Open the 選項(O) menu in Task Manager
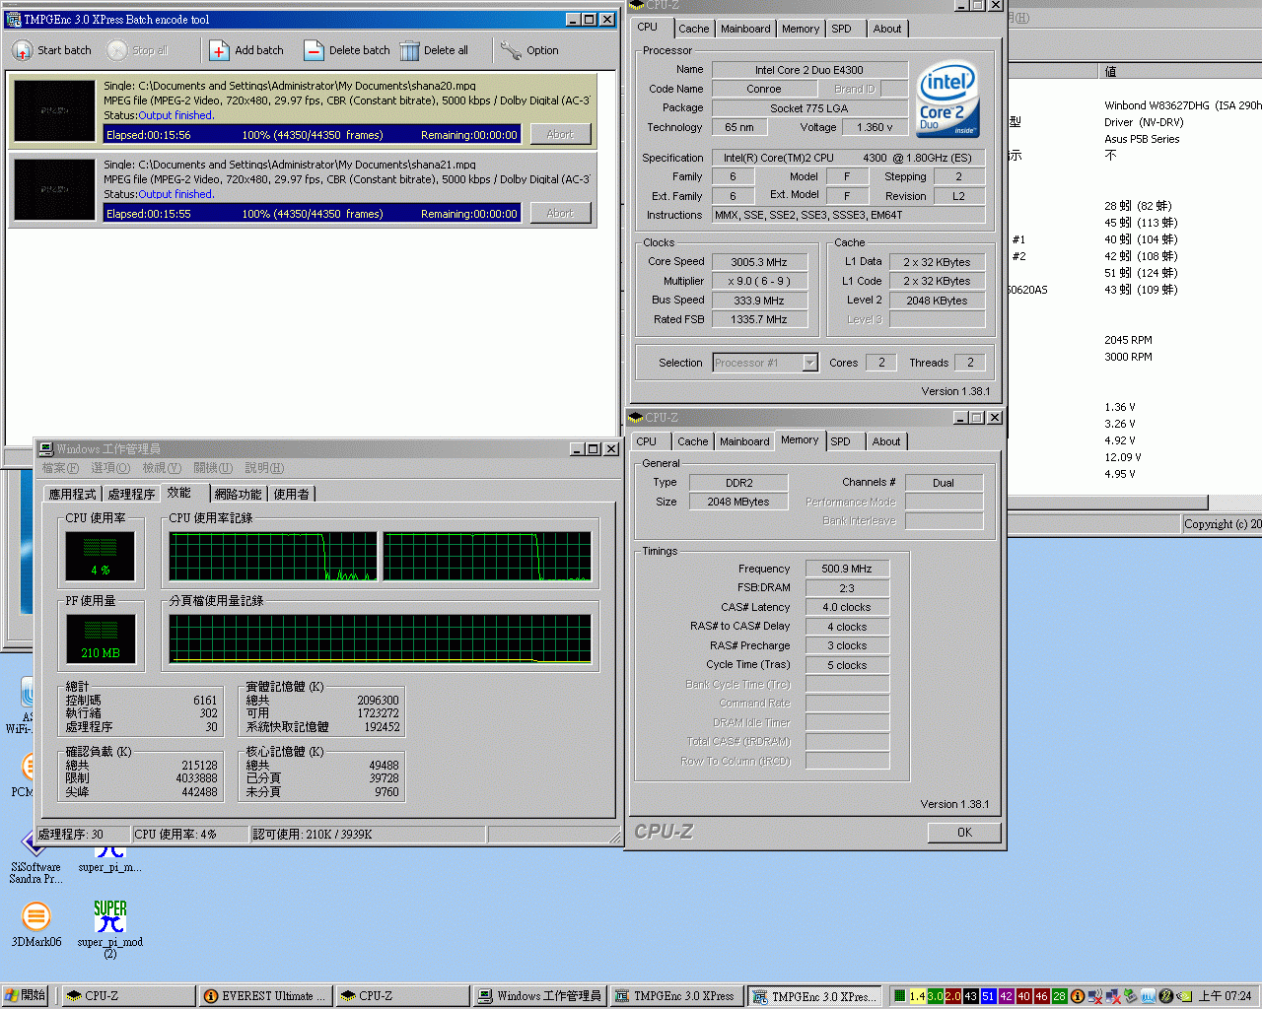Image resolution: width=1262 pixels, height=1009 pixels. tap(110, 468)
